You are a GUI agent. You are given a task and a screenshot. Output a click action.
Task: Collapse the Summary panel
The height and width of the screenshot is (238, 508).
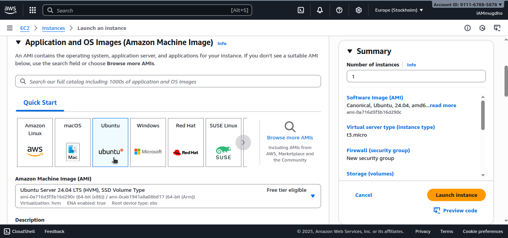pyautogui.click(x=350, y=51)
